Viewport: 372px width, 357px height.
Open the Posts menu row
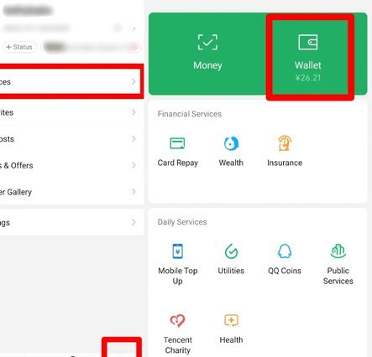pyautogui.click(x=72, y=139)
